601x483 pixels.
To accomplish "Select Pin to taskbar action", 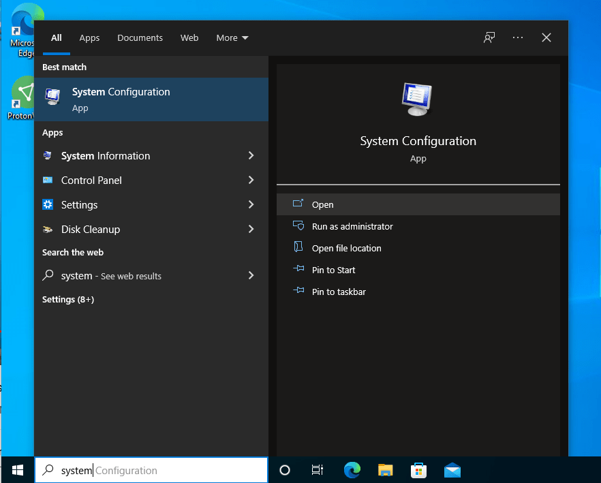I will pos(339,292).
